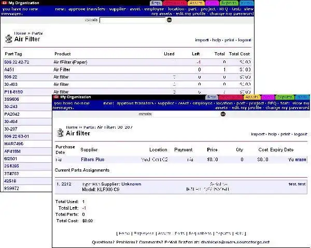Open part tag 30-243
This screenshot has width=311, height=248.
[x=11, y=106]
